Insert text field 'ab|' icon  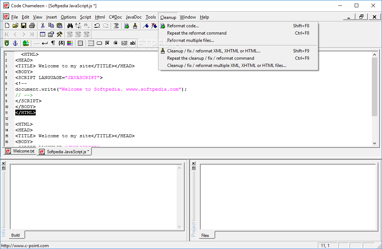point(132,43)
